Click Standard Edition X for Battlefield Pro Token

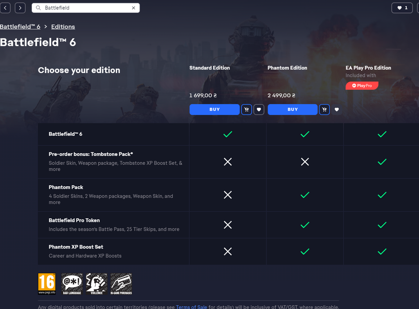[x=228, y=225]
